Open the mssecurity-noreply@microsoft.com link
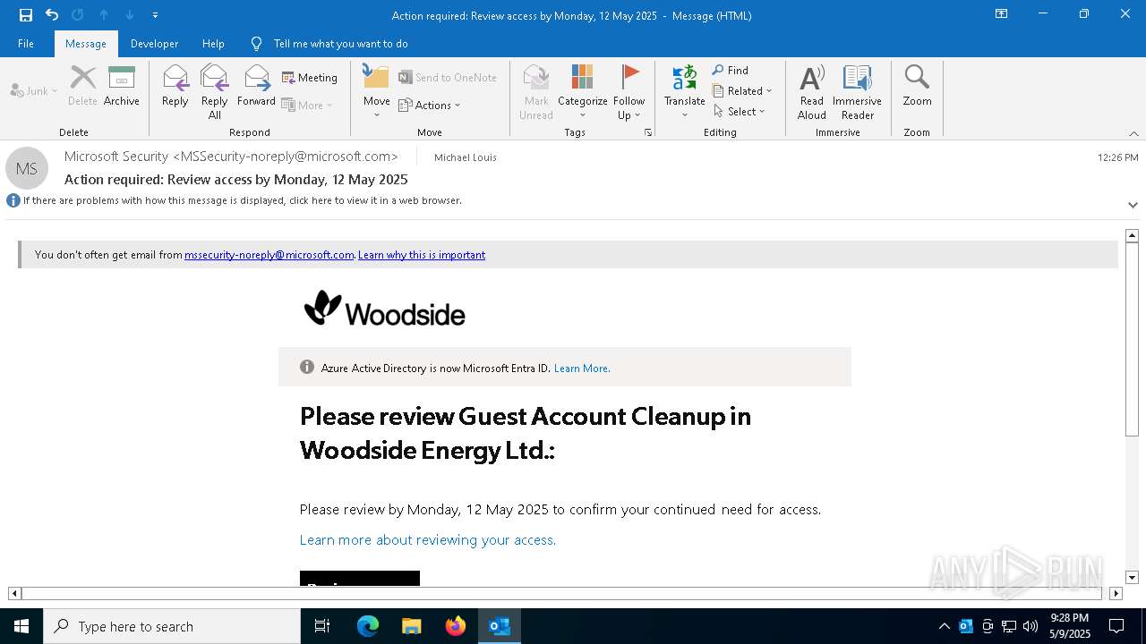The width and height of the screenshot is (1146, 644). point(269,255)
